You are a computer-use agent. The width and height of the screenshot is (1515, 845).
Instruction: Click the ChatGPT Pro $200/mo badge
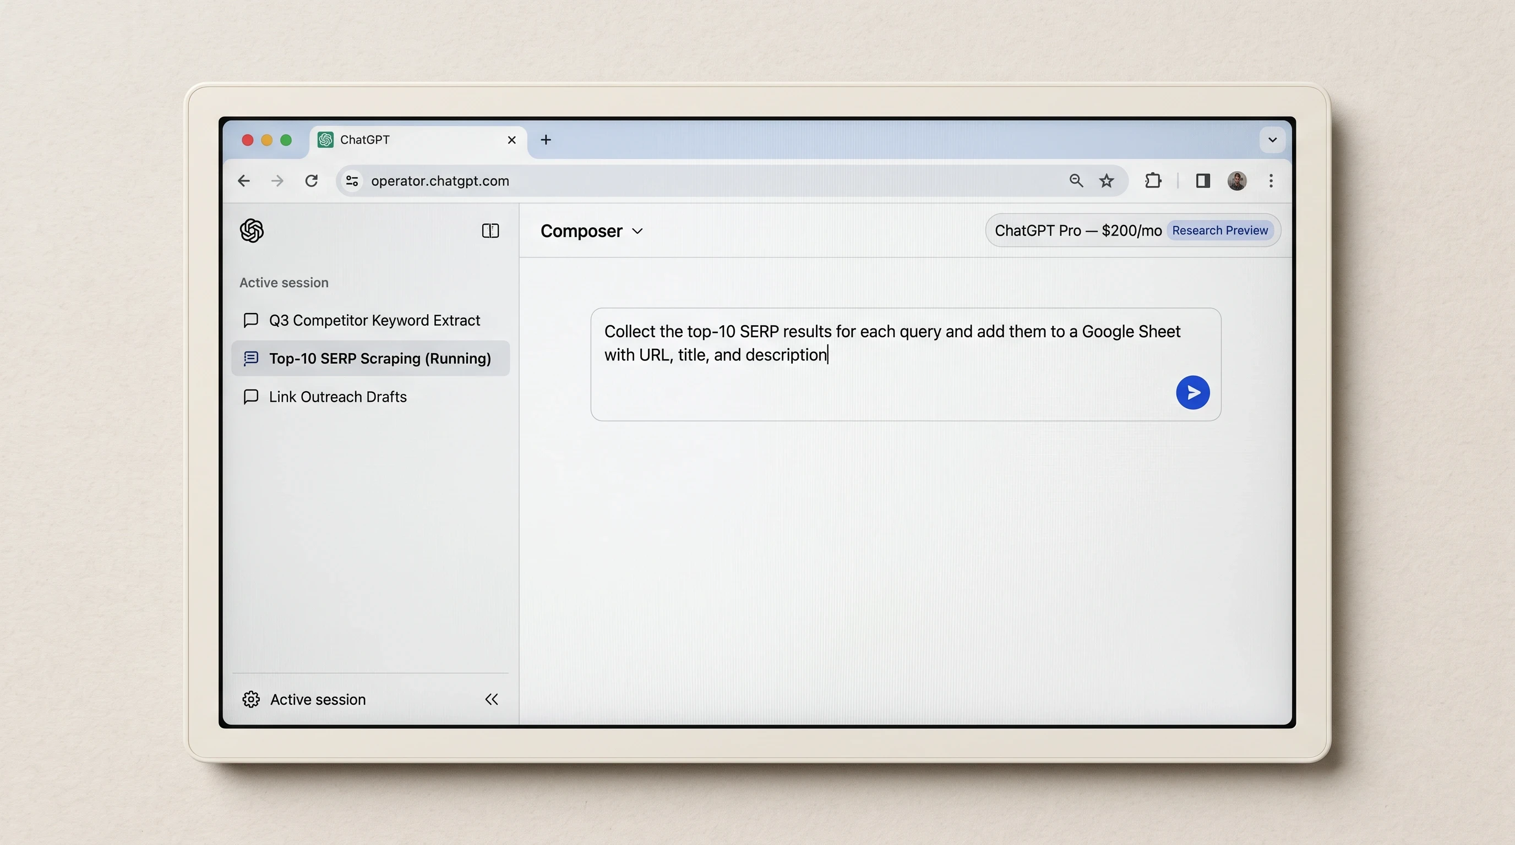[x=1133, y=231]
